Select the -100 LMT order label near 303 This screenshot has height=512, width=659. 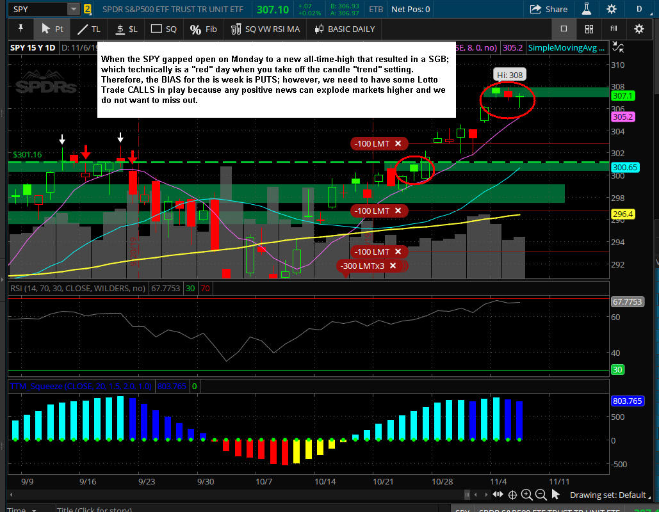(x=372, y=143)
